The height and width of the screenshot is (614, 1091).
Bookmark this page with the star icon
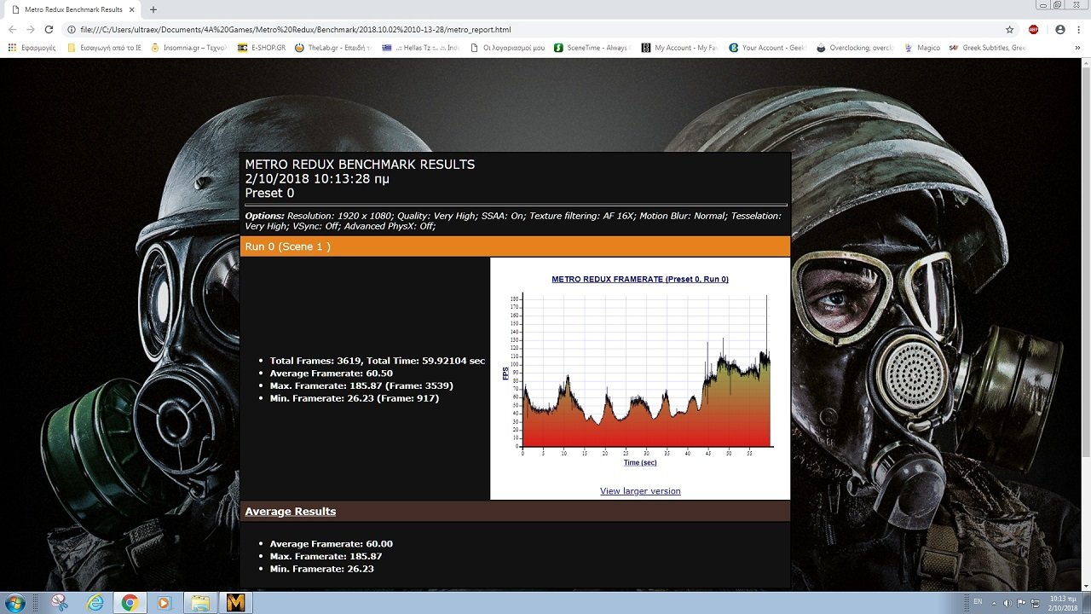[x=1010, y=29]
